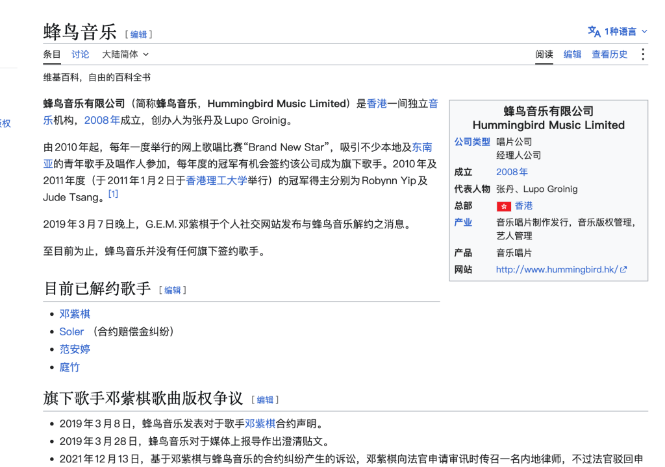
Task: Open the 香港 link in intro paragraph
Action: click(x=377, y=104)
